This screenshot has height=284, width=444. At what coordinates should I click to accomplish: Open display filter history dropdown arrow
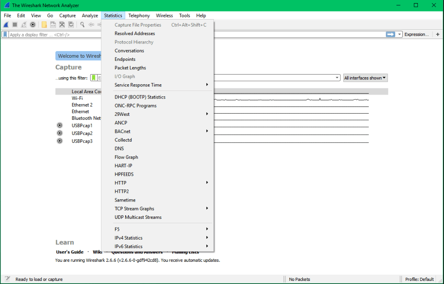click(399, 35)
